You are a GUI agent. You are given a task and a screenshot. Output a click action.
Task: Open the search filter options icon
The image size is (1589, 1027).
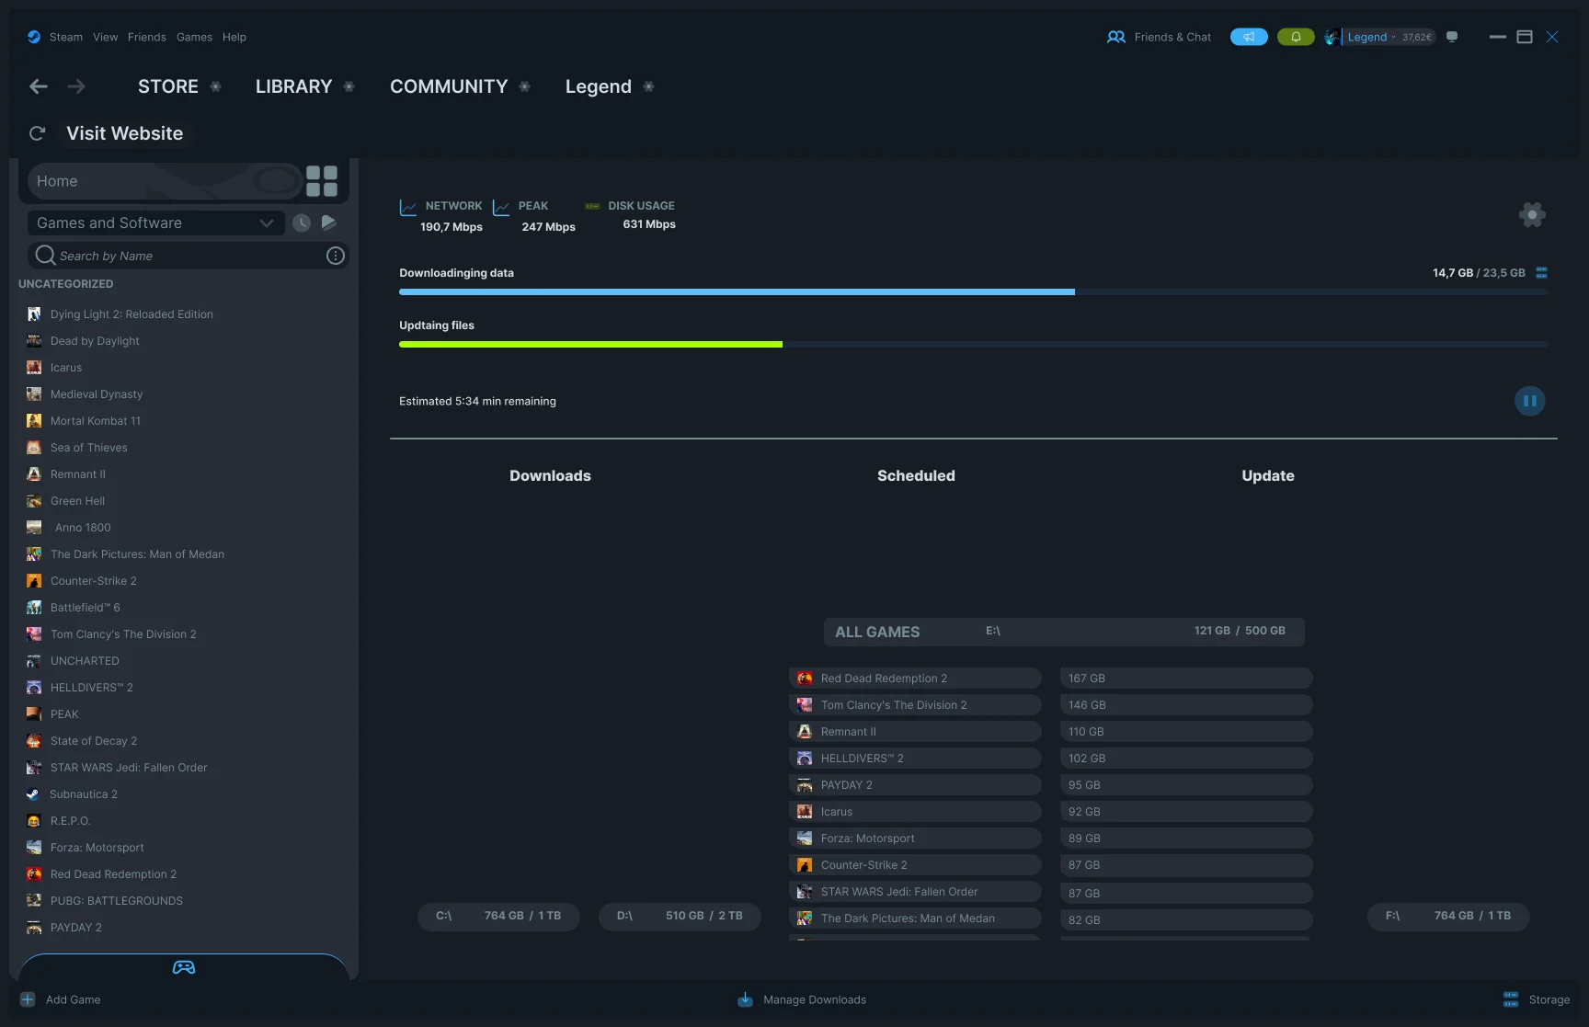pyautogui.click(x=336, y=256)
